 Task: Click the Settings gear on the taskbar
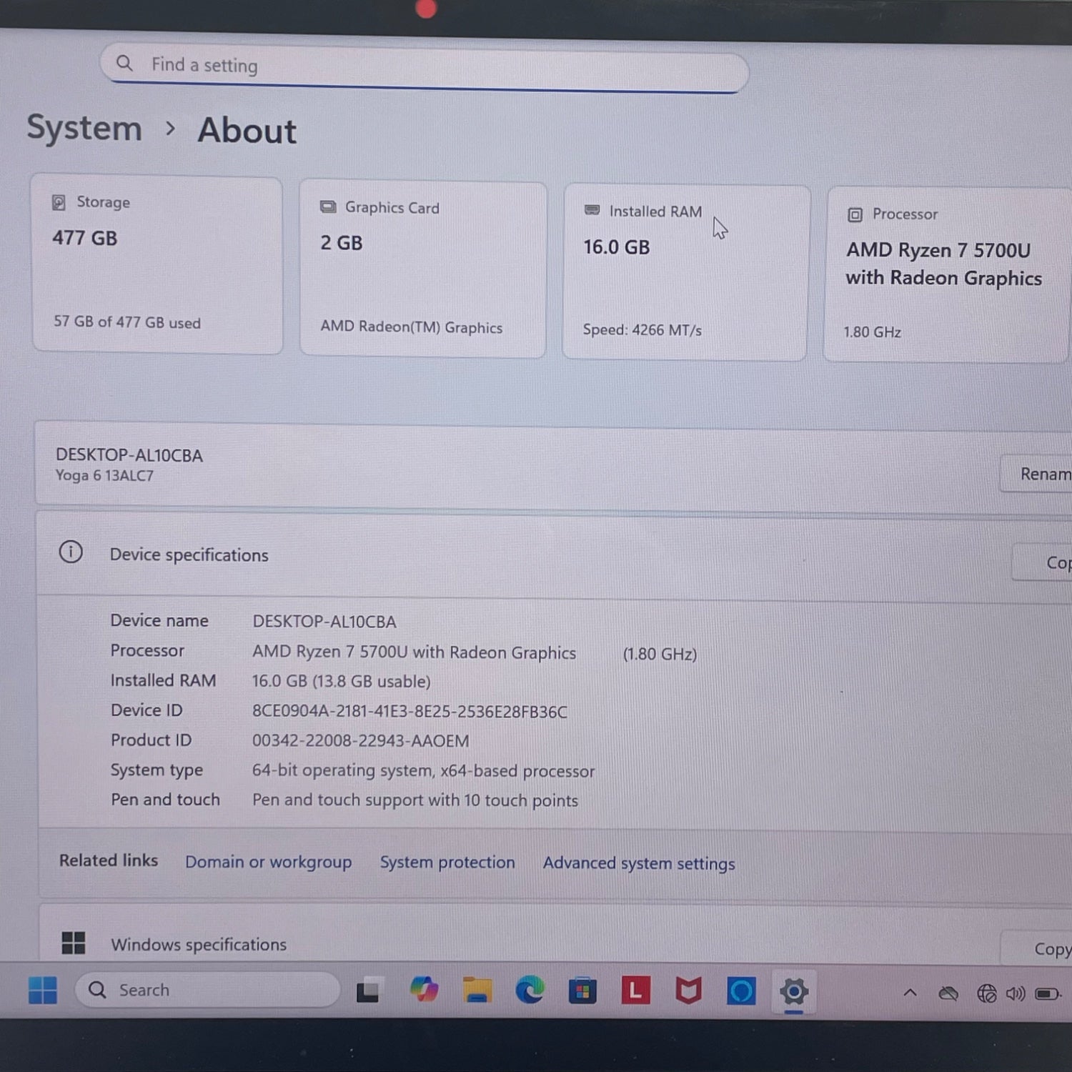(x=794, y=991)
